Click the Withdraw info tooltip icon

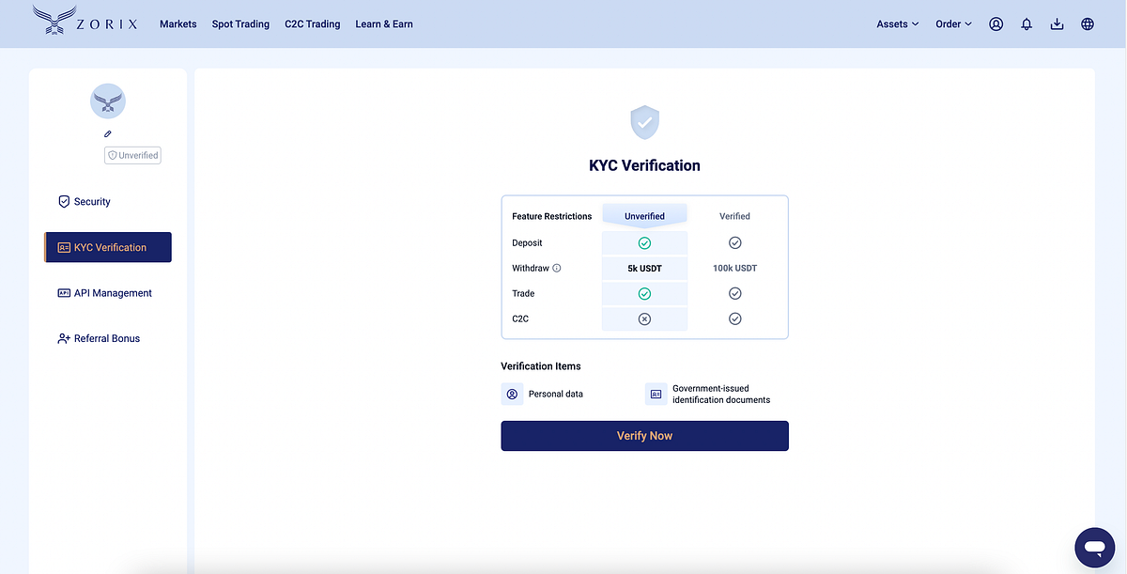pyautogui.click(x=556, y=268)
